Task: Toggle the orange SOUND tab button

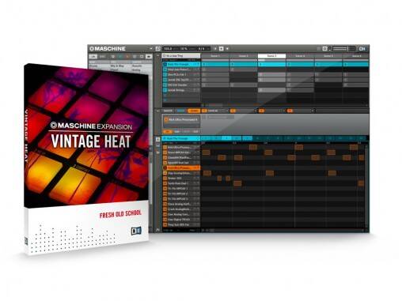Action: [x=194, y=111]
